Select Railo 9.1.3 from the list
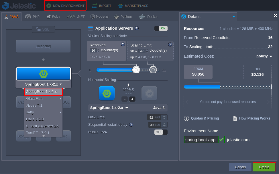Viewport: 279px width, 174px height. click(x=44, y=119)
